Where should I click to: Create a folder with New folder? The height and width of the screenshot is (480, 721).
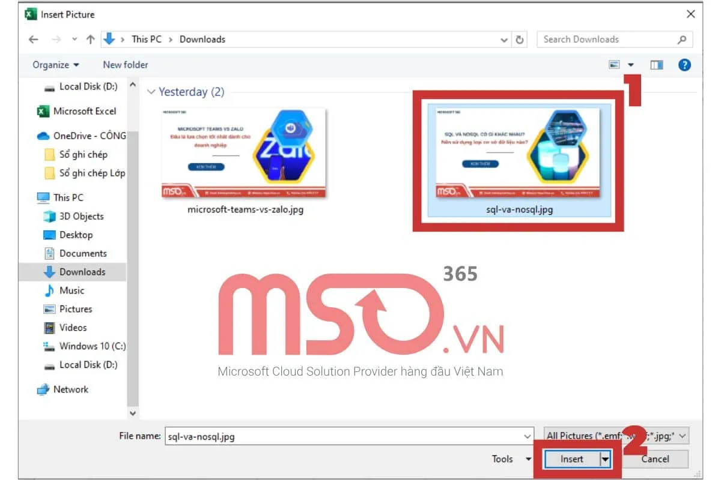tap(125, 64)
